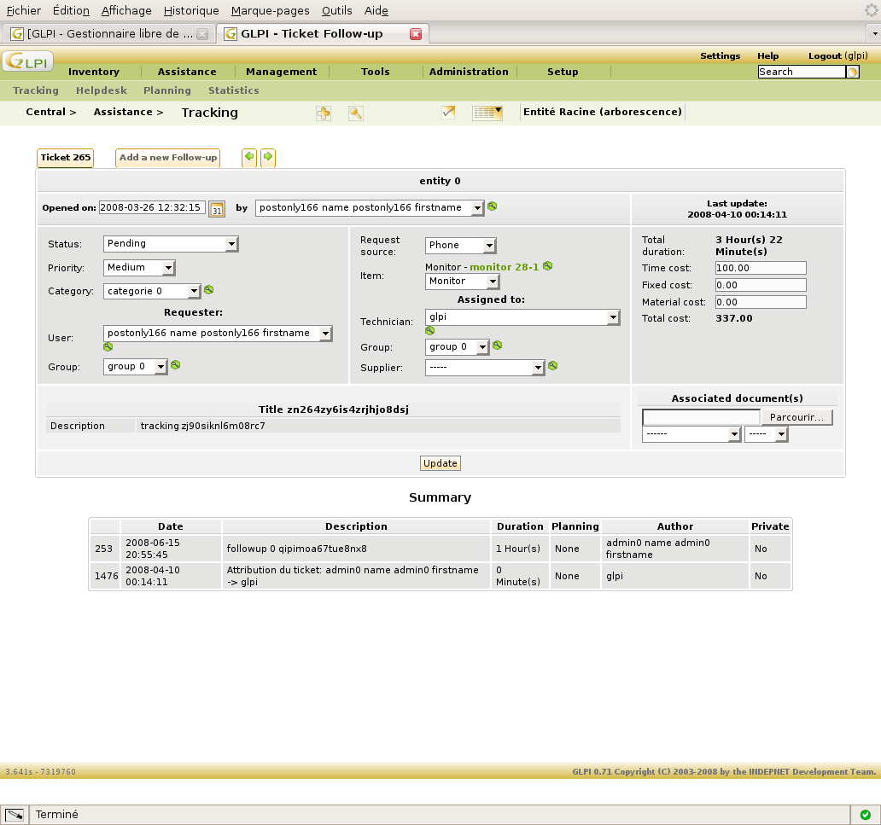Open the browser tab list arrow
Image resolution: width=881 pixels, height=825 pixels.
[874, 33]
